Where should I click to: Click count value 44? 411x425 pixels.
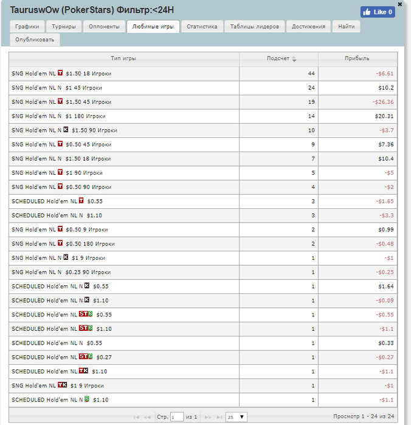coord(311,73)
